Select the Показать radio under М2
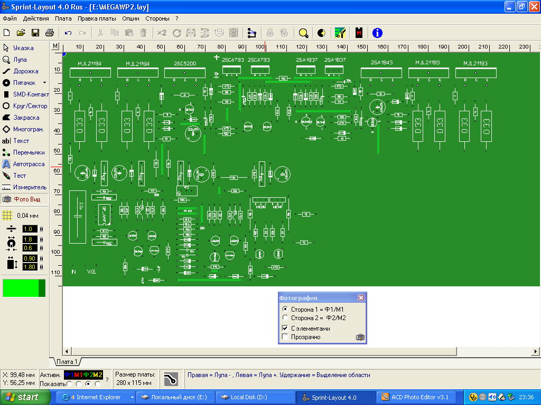This screenshot has width=541, height=405. tap(98, 384)
